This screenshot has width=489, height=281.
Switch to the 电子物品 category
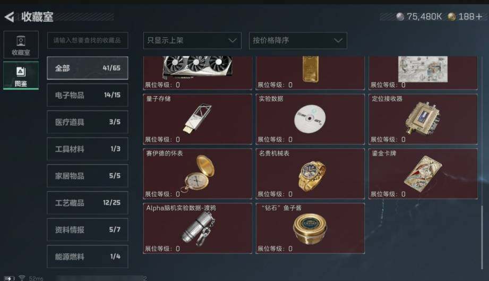[x=87, y=95]
